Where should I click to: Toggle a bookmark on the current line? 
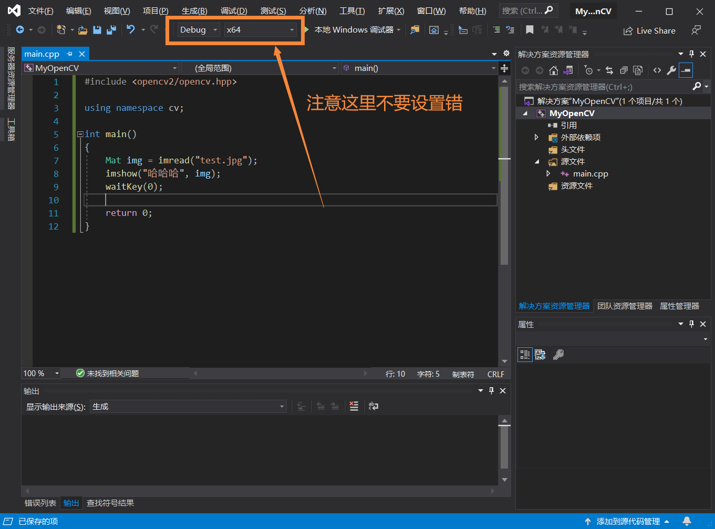pos(529,30)
